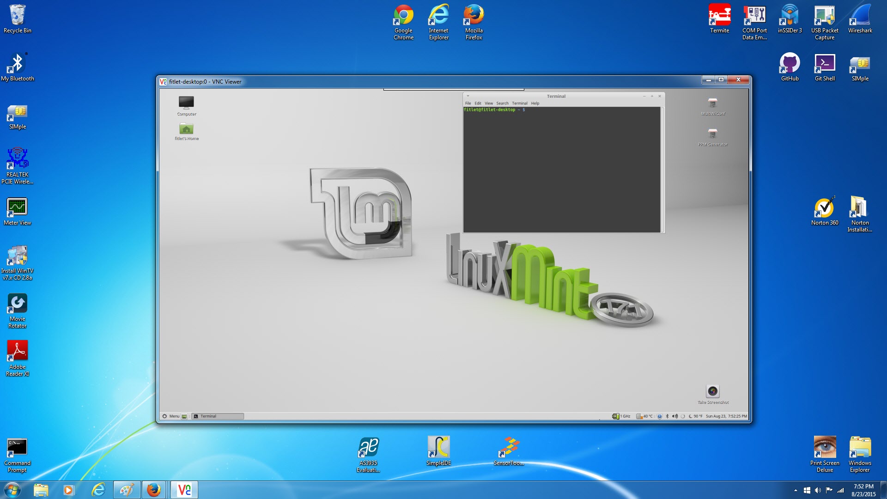The height and width of the screenshot is (499, 887).
Task: Launch Mozilla Firefox desktop shortcut
Action: click(474, 22)
